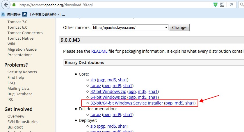Open the 访问最多 bookmark folder icon
244x132 pixels.
[3, 14]
